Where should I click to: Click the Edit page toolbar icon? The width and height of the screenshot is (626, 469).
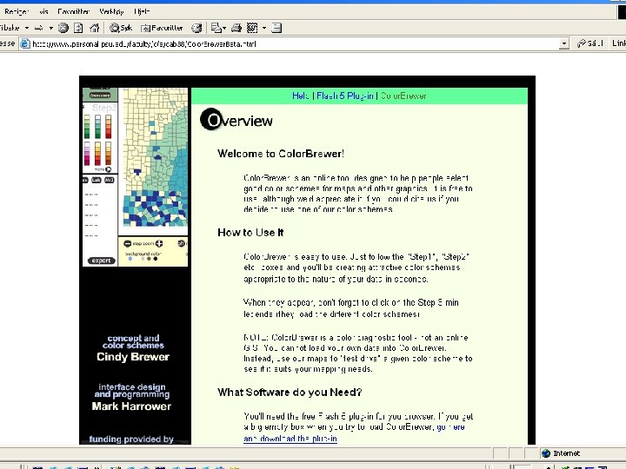[252, 28]
